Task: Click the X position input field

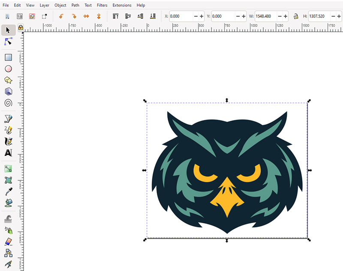Action: point(181,16)
